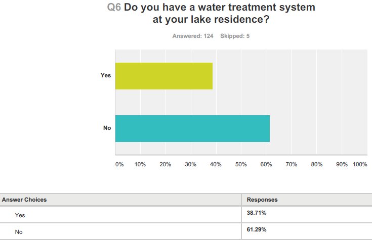The height and width of the screenshot is (240, 372).
Task: Select the Yes row in table
Action: tap(20, 215)
